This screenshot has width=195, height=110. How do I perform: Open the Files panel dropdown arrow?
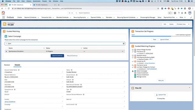190,88
